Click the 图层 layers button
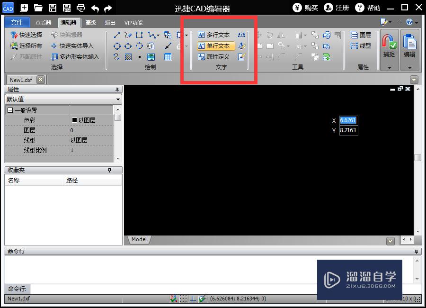The image size is (426, 308). coord(361,35)
